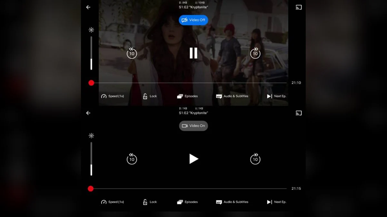Rewind 10 seconds in the bottom player
387x217 pixels.
coord(132,159)
